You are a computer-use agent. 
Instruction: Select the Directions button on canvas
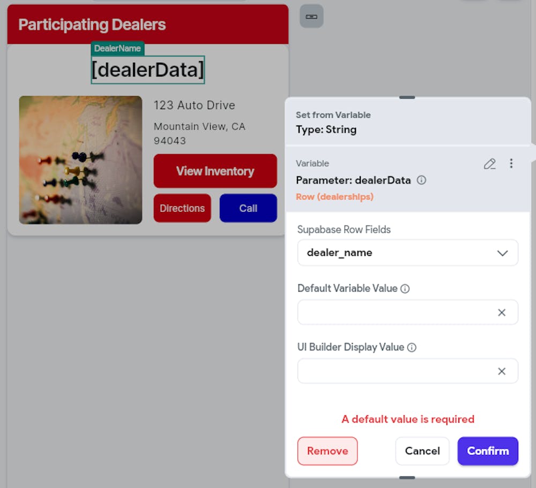(x=182, y=208)
